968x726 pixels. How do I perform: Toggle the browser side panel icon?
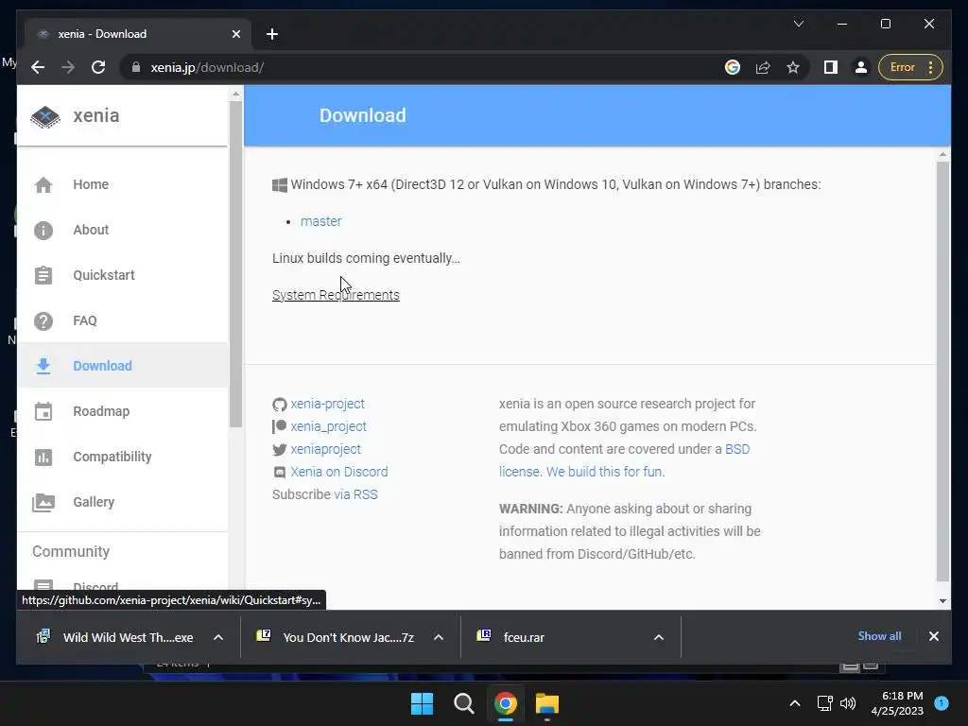831,67
